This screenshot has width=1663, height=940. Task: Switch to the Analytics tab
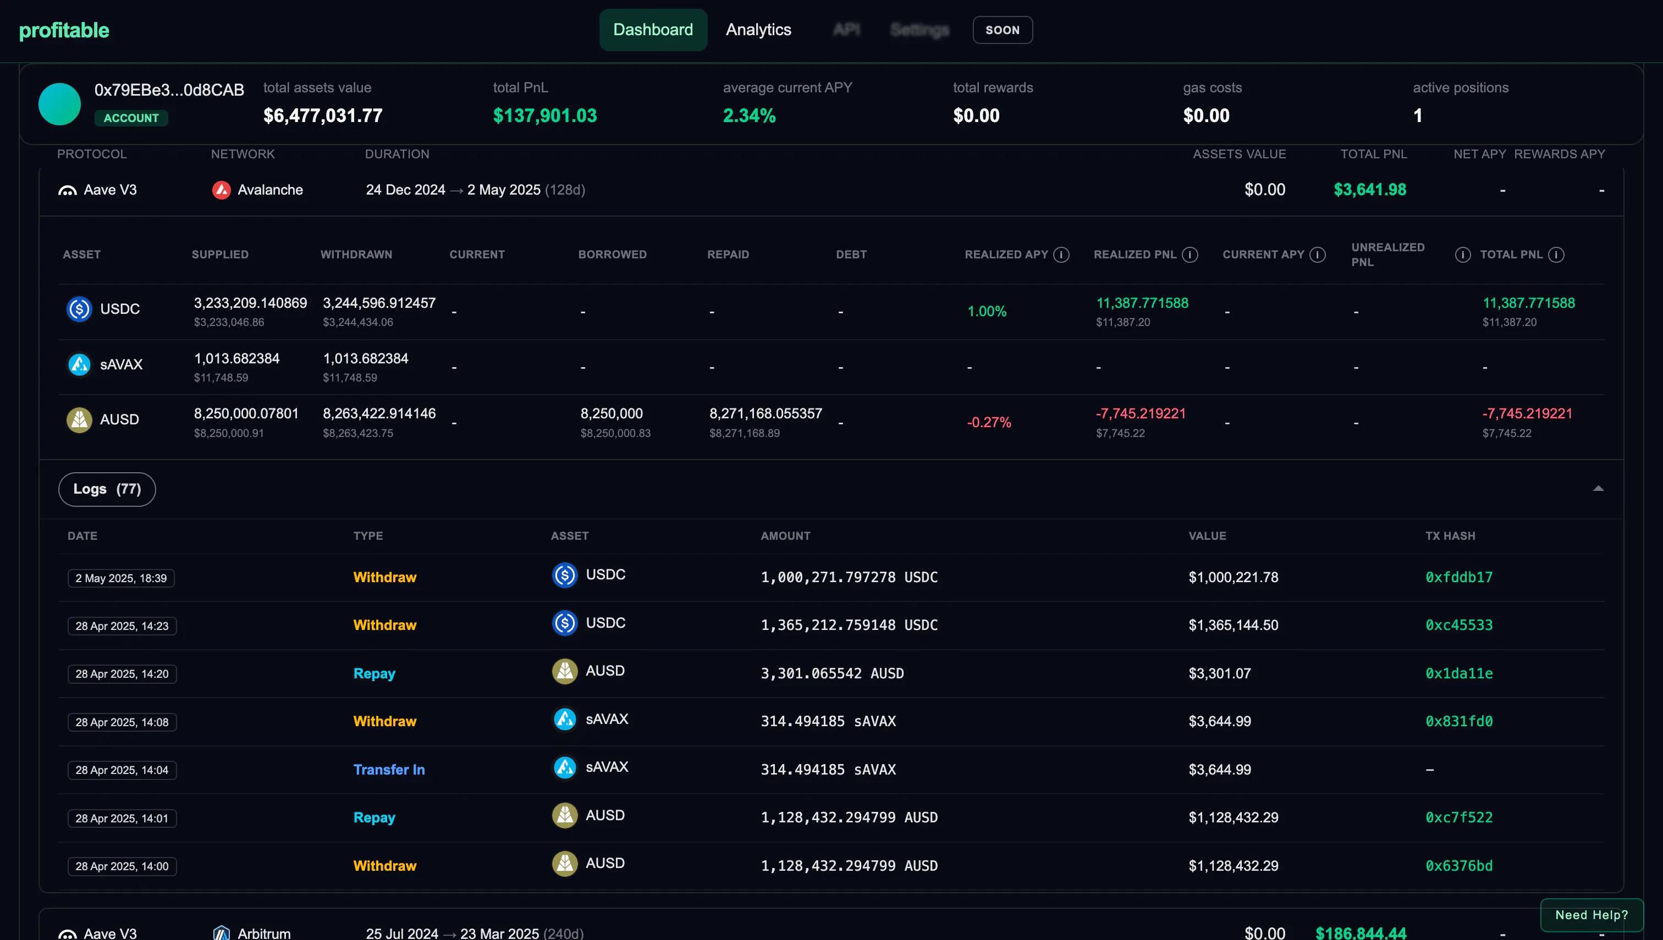(758, 30)
